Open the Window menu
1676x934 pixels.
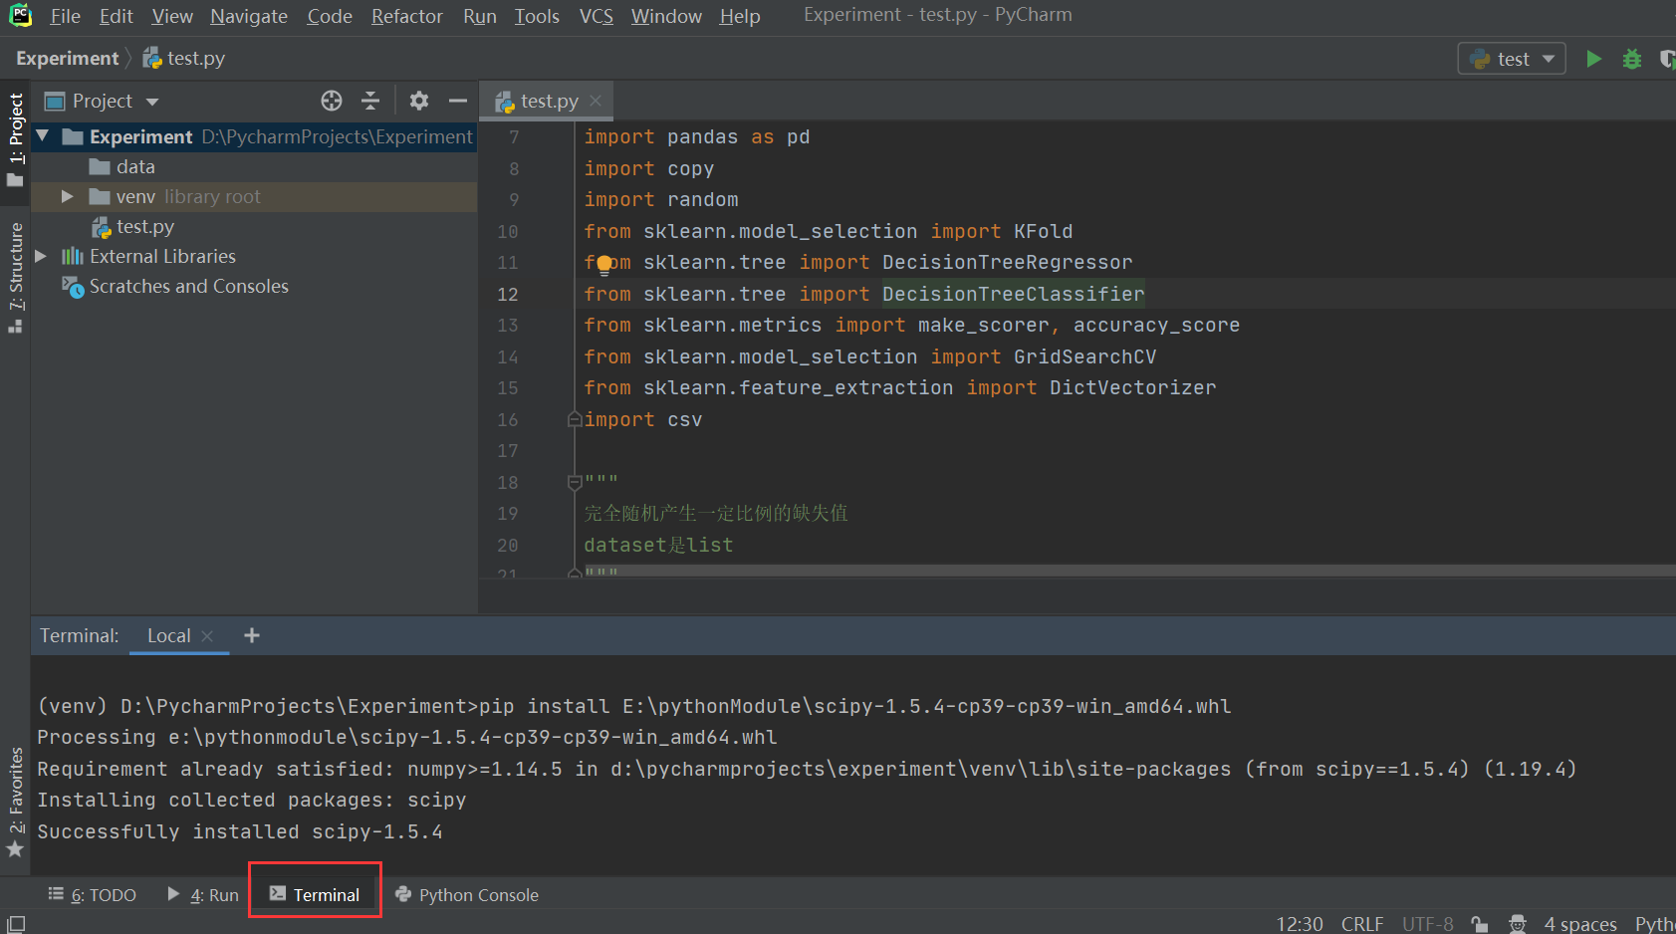point(666,16)
